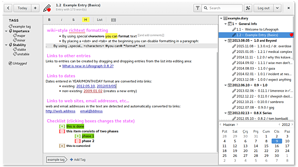Click the Search input field

click(x=223, y=8)
